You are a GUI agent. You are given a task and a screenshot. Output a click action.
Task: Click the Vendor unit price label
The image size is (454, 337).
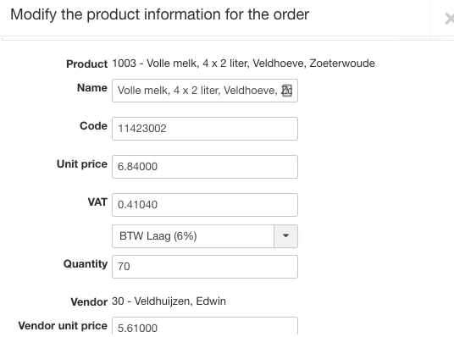point(63,326)
